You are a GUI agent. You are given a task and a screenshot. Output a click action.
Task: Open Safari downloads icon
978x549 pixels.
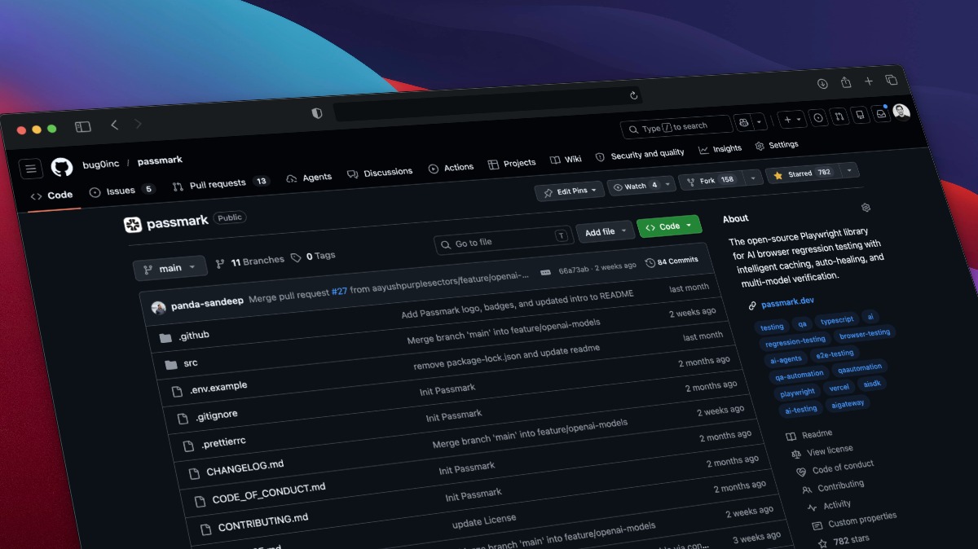point(822,84)
